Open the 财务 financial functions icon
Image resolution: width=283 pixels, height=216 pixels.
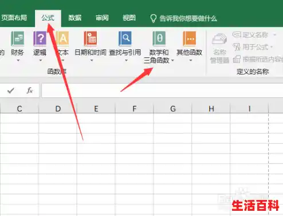(17, 39)
